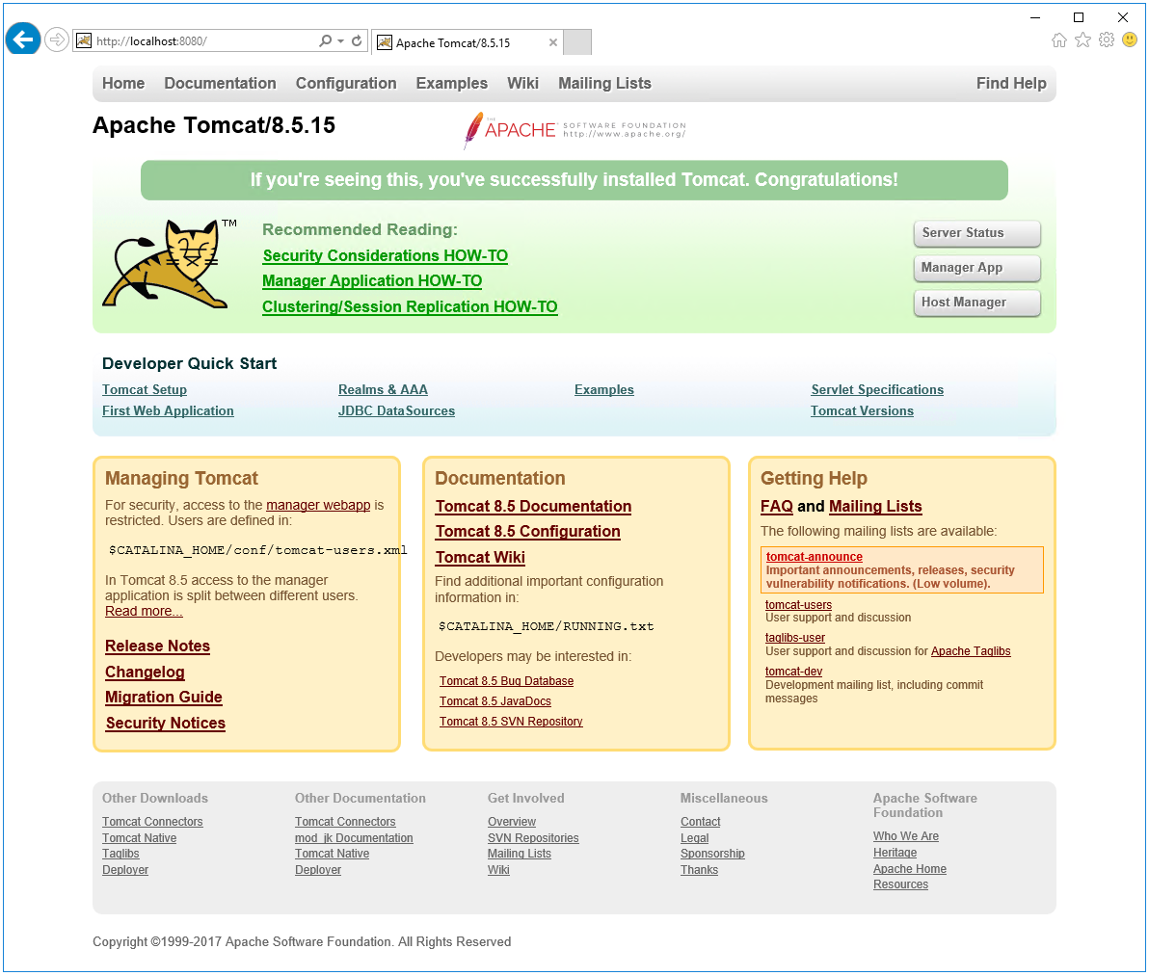Open Examples in the top navigation bar
This screenshot has width=1149, height=976.
click(x=451, y=84)
